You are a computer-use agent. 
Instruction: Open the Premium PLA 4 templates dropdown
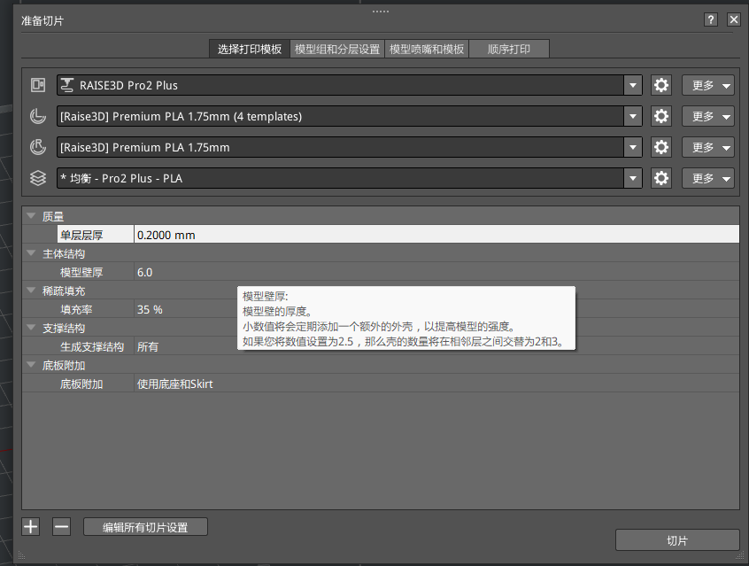[x=633, y=116]
